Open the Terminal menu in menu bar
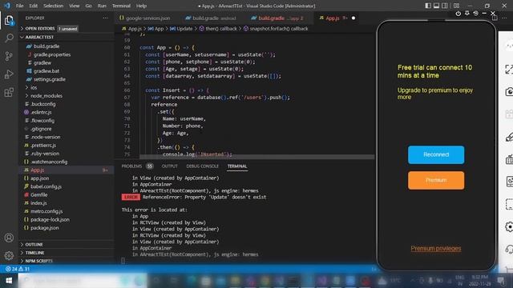This screenshot has width=513, height=288. coord(121,6)
